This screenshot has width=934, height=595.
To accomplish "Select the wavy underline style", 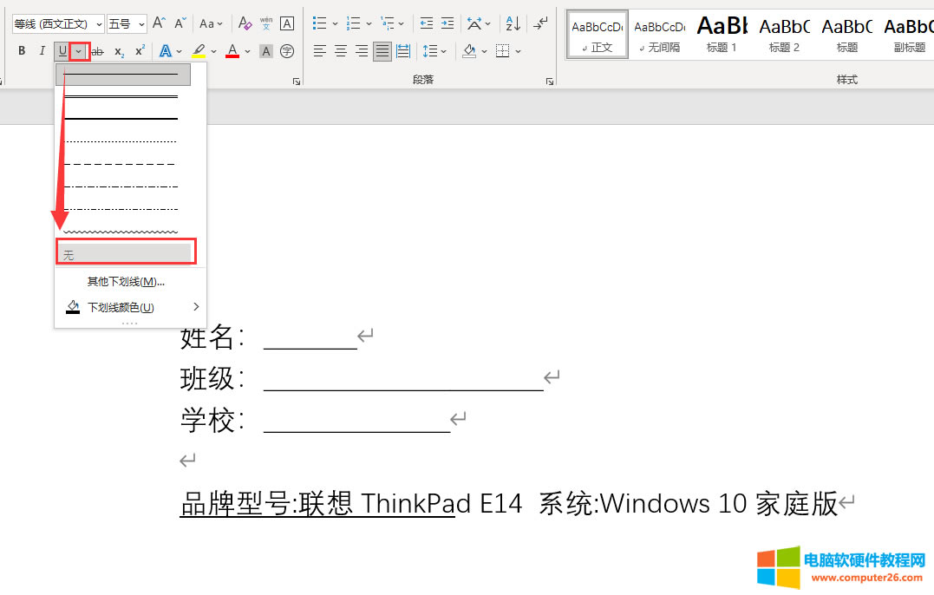I will click(123, 231).
